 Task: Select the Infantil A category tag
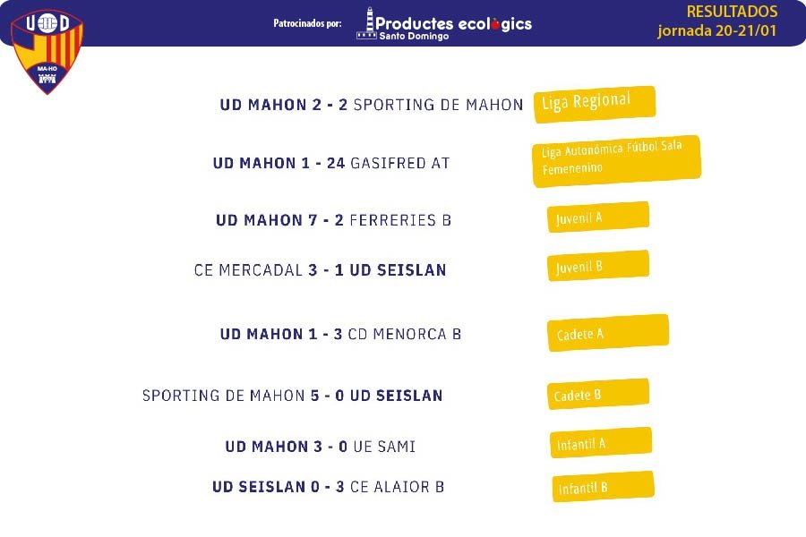[x=601, y=442]
